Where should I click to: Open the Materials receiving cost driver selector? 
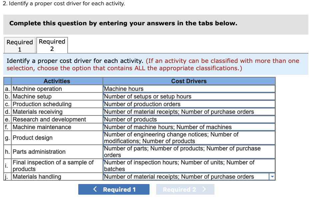point(189,112)
